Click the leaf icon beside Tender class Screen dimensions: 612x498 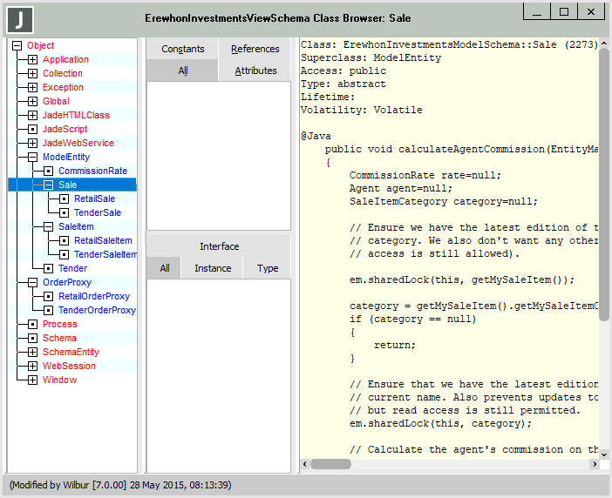[x=48, y=269]
